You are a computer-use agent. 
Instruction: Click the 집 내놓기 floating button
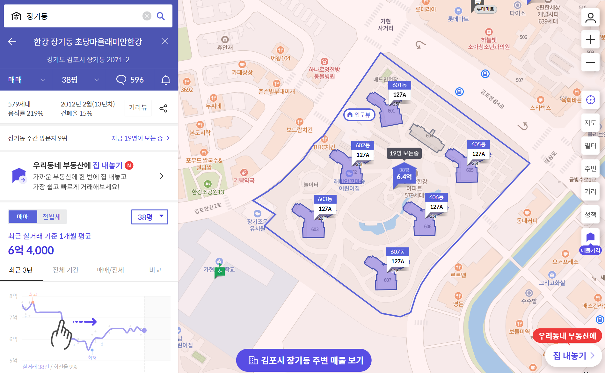pyautogui.click(x=574, y=355)
